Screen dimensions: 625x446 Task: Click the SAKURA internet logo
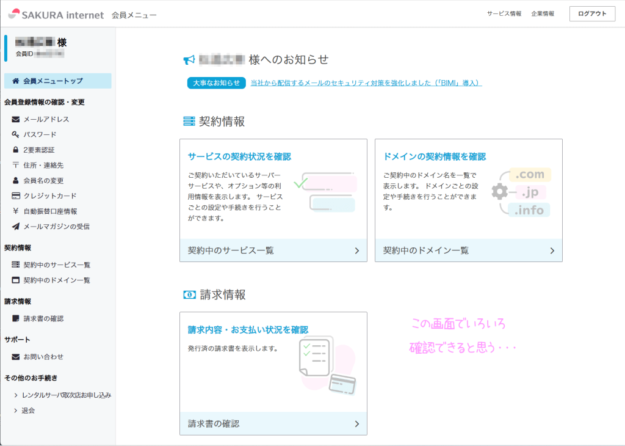[56, 14]
